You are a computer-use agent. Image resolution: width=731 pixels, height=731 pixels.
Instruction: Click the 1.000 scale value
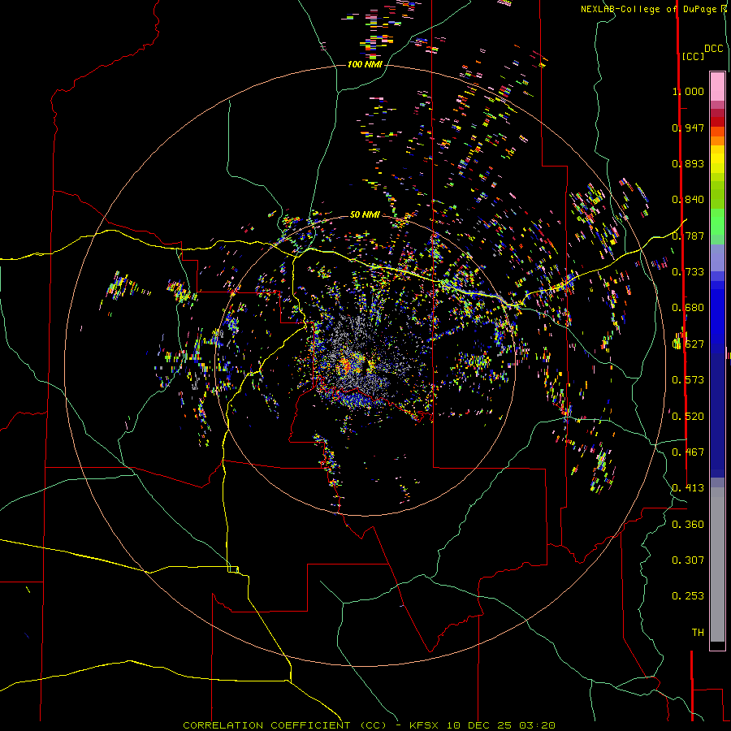coord(688,91)
